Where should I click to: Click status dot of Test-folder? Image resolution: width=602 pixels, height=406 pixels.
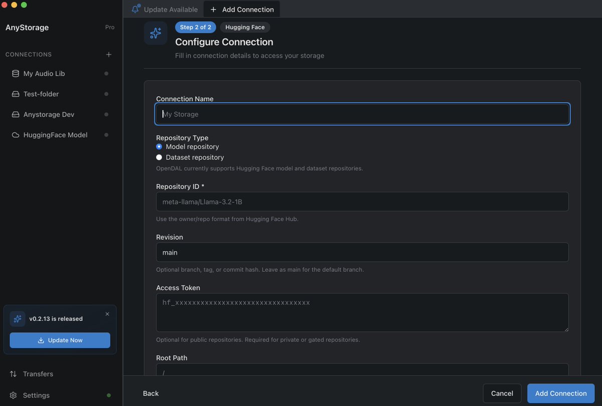[106, 94]
